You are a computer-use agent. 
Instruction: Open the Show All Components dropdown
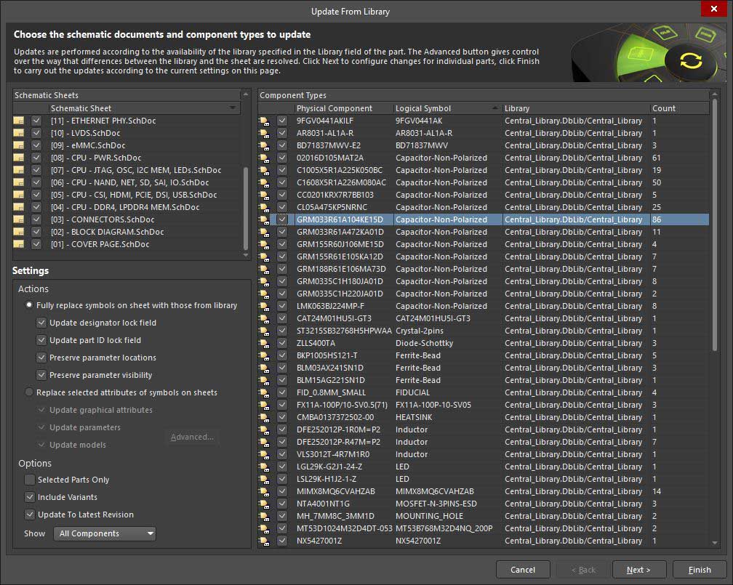105,533
